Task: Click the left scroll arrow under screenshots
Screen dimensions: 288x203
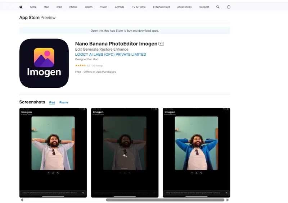Action: pos(22,200)
